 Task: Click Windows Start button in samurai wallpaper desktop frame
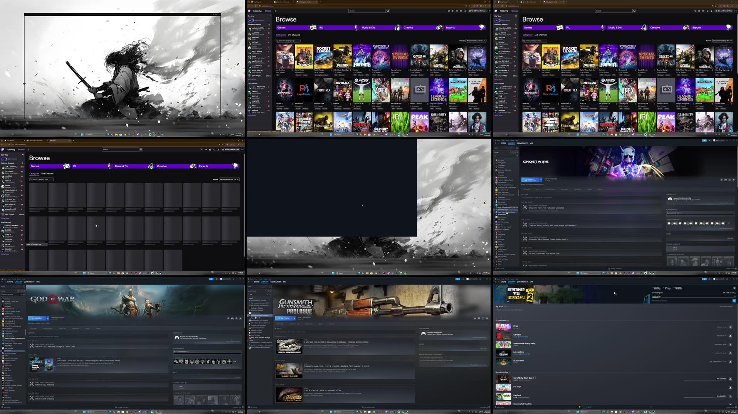(x=82, y=134)
